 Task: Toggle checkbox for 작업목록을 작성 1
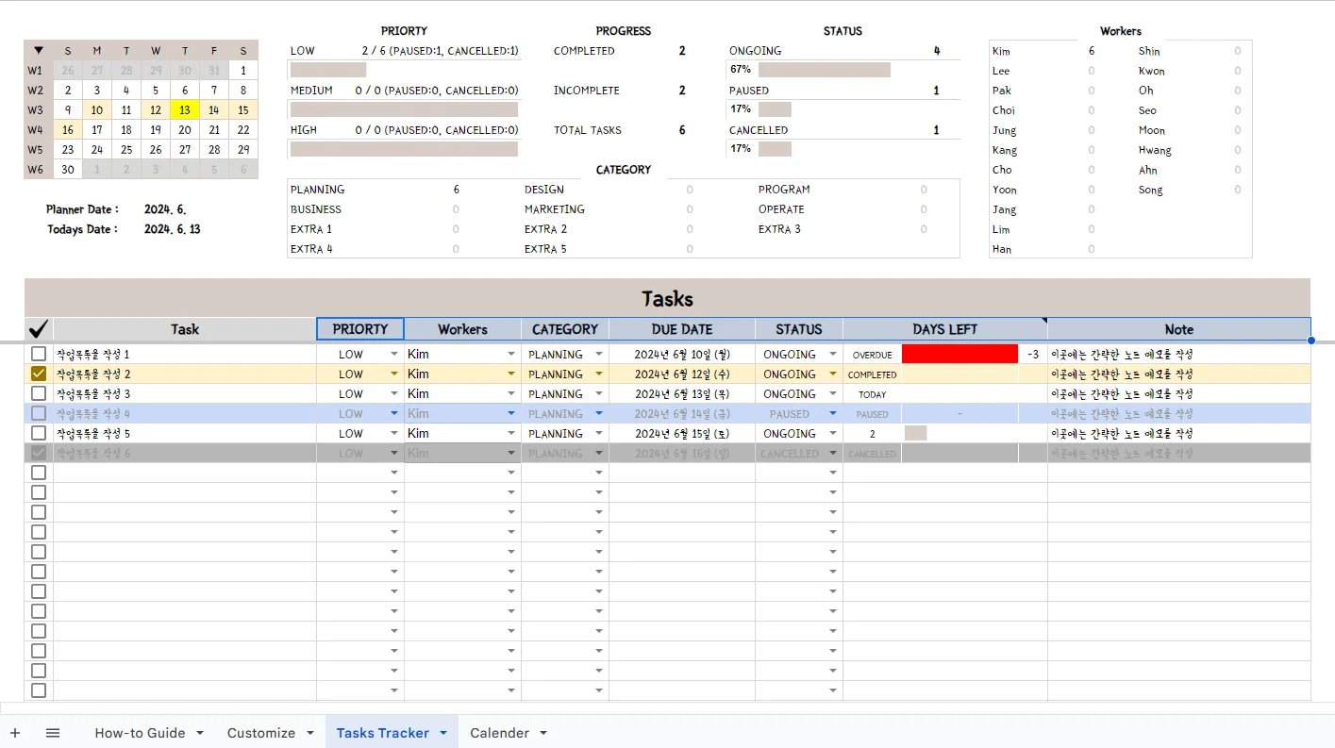(39, 354)
